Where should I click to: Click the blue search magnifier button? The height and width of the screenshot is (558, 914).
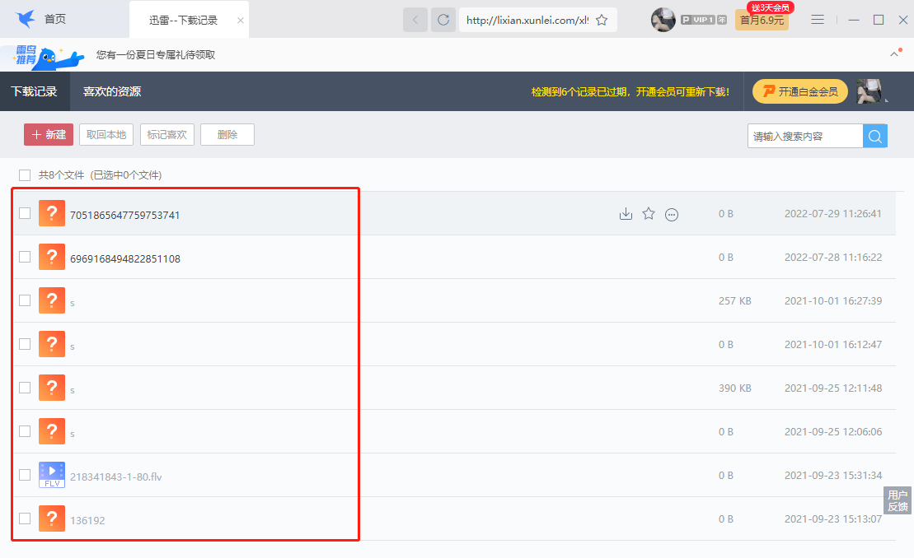click(x=875, y=136)
